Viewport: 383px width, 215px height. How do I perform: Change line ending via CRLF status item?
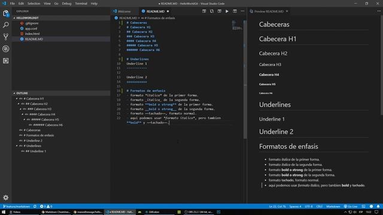click(x=319, y=207)
